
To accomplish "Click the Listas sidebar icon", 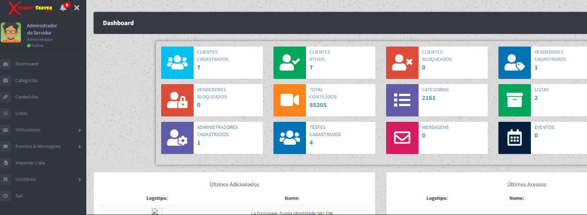I will click(x=6, y=113).
